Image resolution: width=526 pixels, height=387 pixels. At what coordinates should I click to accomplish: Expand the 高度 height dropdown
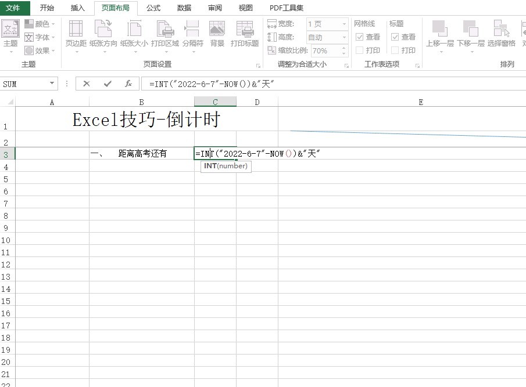pos(344,37)
